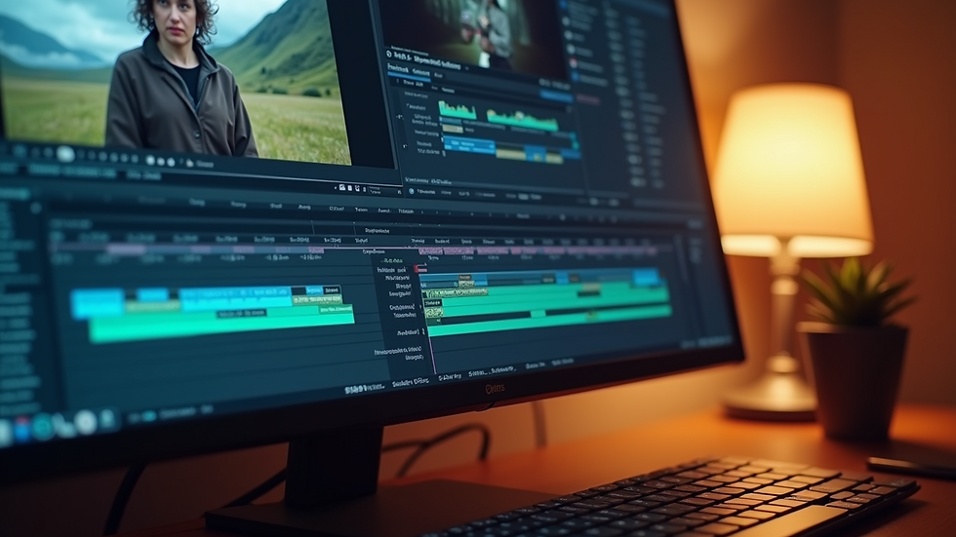
Task: Select the bright cyan clip at right end of top track
Action: 646,278
